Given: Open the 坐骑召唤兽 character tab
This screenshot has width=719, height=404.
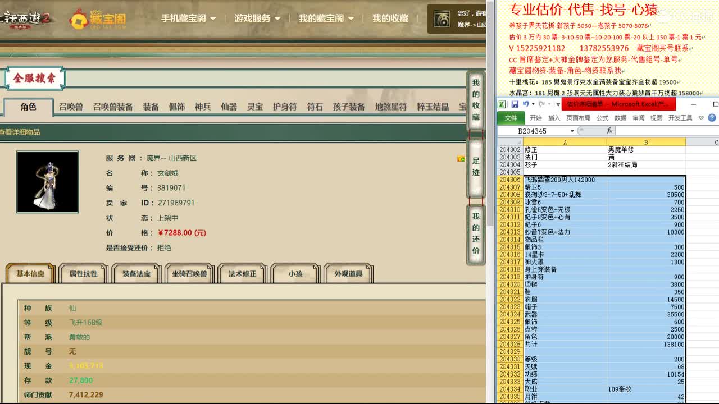Looking at the screenshot, I should 189,273.
